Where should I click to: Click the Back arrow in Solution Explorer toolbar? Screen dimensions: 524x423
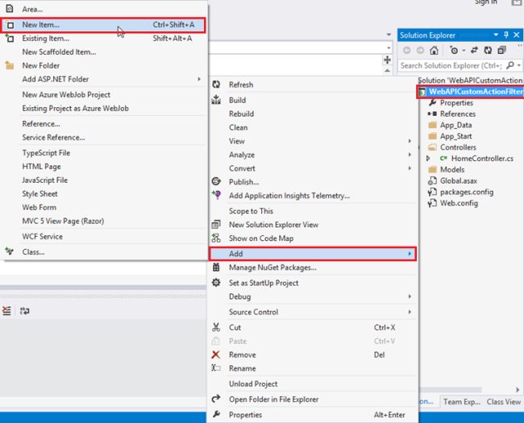(406, 51)
